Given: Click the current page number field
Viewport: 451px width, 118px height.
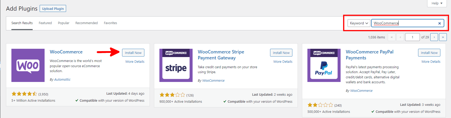Looking at the screenshot, I should (x=412, y=37).
